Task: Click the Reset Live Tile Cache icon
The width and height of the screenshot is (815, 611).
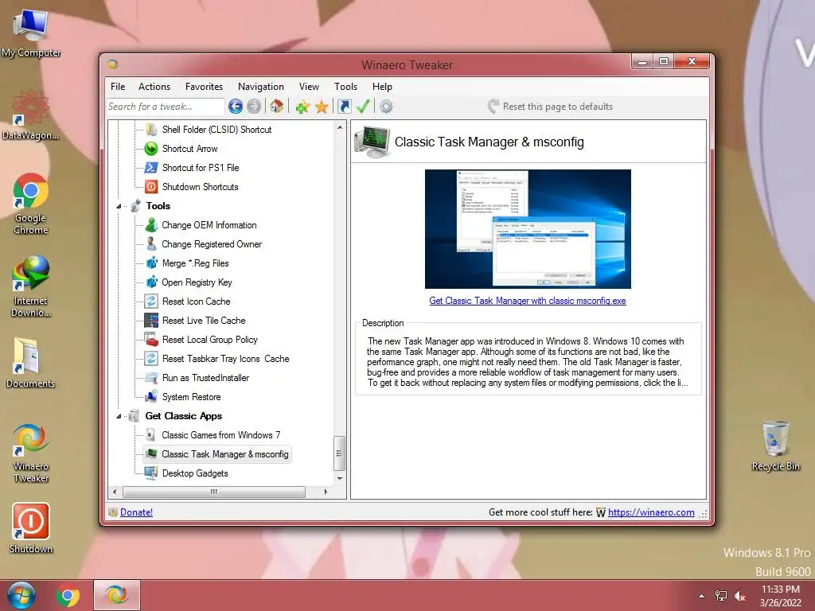Action: 151,320
